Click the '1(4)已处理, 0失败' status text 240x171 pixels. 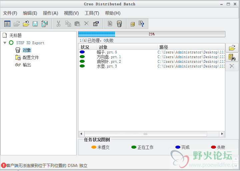(96, 40)
